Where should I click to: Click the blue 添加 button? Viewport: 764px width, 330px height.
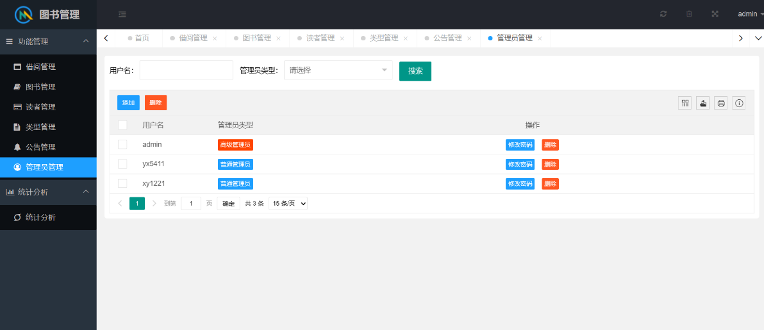click(129, 103)
